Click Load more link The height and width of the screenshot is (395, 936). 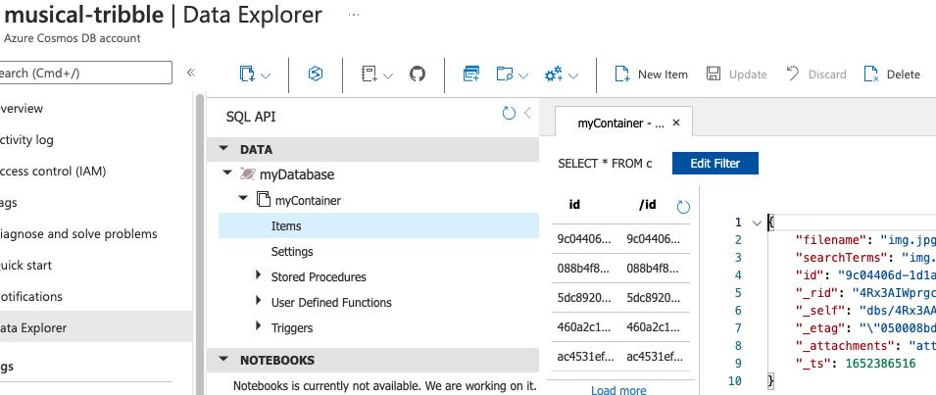point(618,390)
